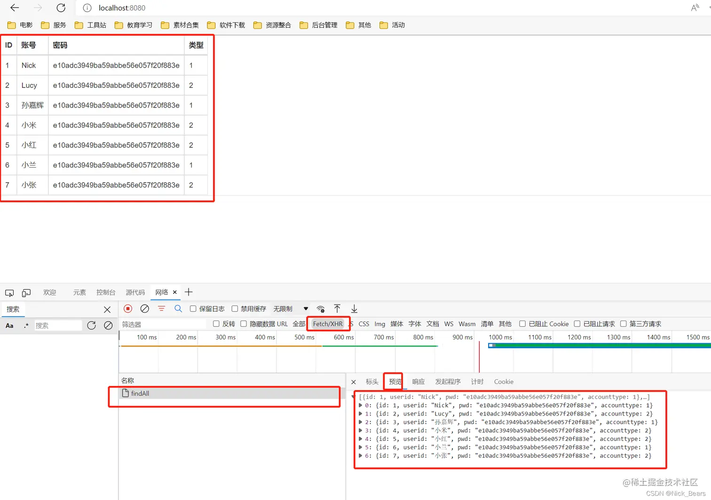Screen dimensions: 711x500
Task: Open network search with magnifier icon
Action: pyautogui.click(x=178, y=308)
